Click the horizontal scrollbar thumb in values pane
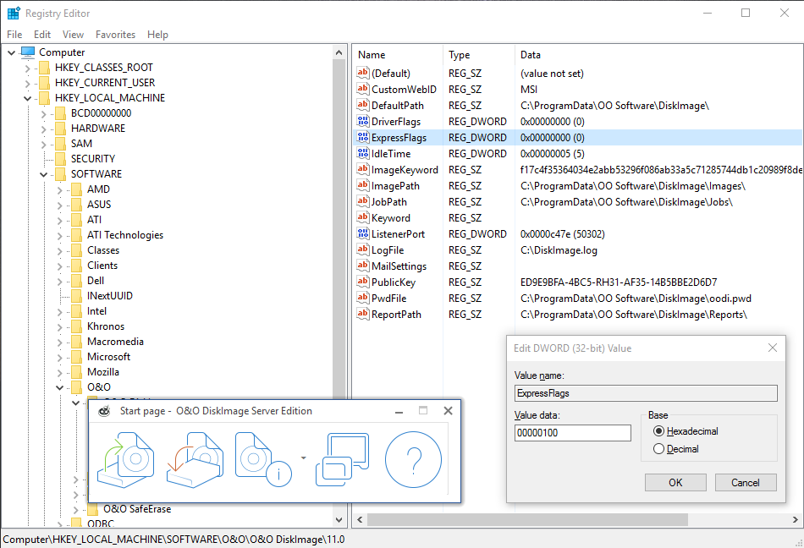Viewport: 804px width, 548px height. coord(527,519)
